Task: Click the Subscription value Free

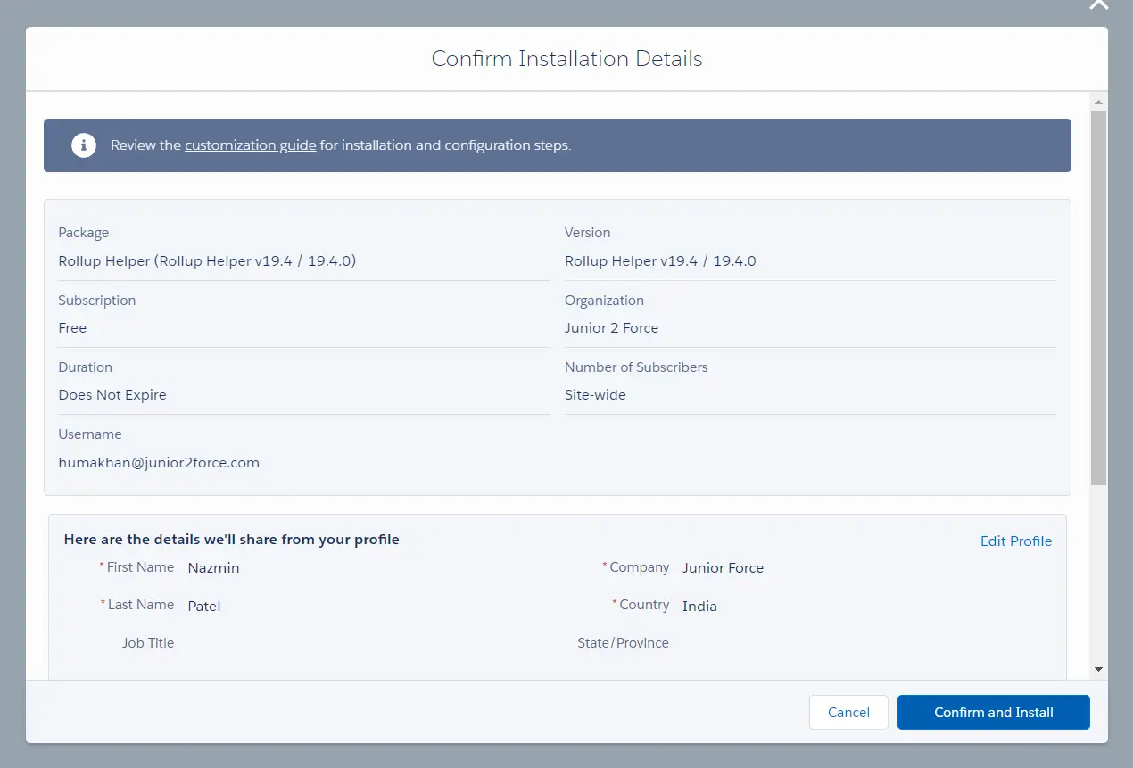Action: (x=72, y=328)
